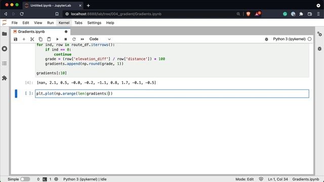Click the gradients output list text
This screenshot has height=182, width=324.
tap(96, 82)
